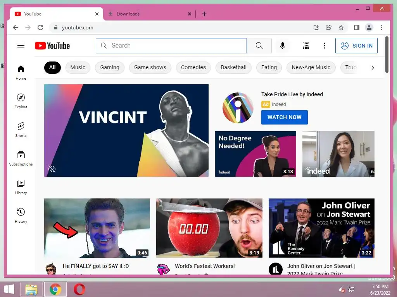Open World's Fastest Workers thumbnail

(x=209, y=228)
